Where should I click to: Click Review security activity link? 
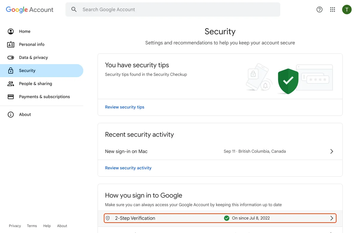[x=128, y=168]
